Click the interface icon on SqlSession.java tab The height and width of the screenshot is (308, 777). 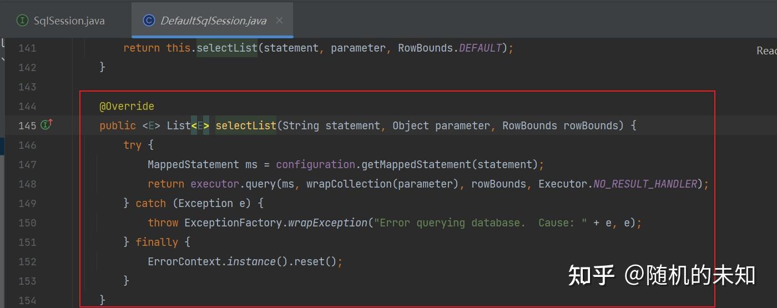pyautogui.click(x=22, y=21)
